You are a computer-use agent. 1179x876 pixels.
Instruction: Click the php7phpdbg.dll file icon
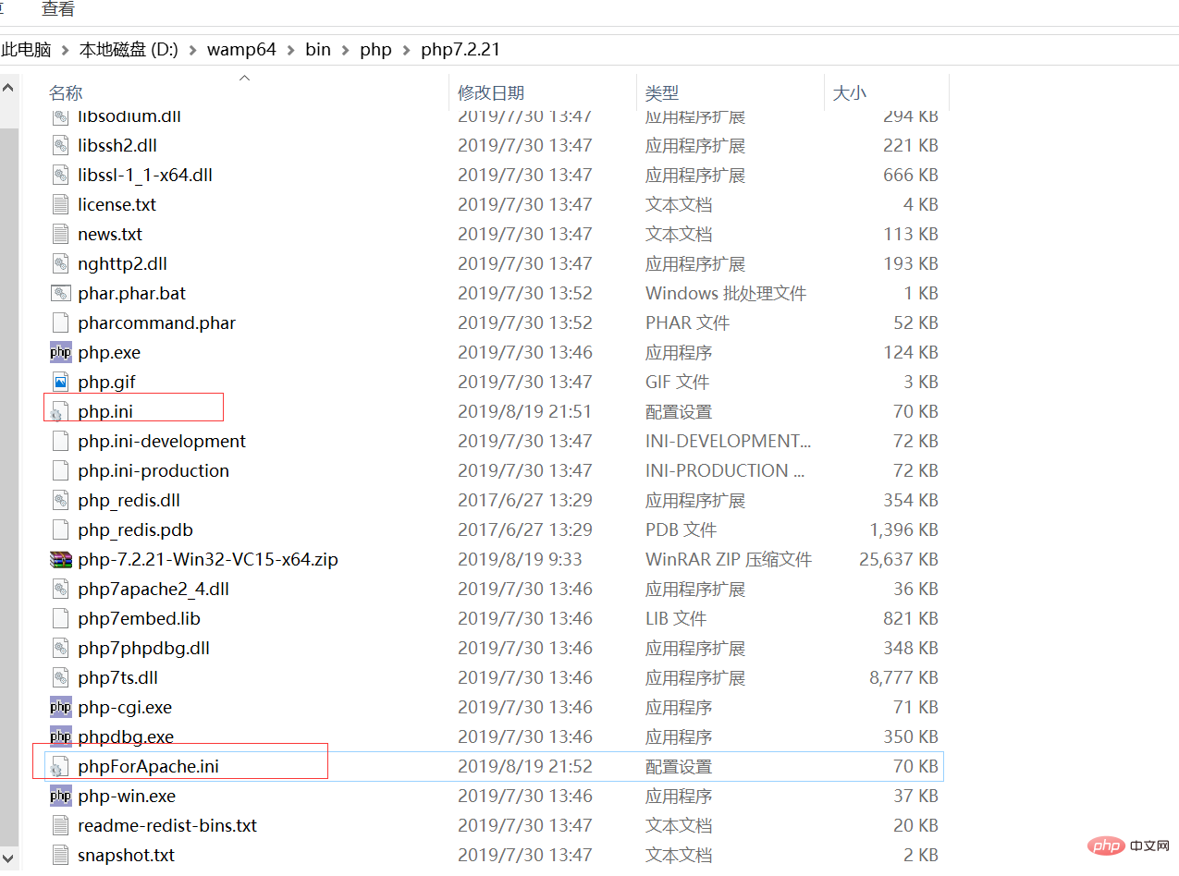pos(61,648)
